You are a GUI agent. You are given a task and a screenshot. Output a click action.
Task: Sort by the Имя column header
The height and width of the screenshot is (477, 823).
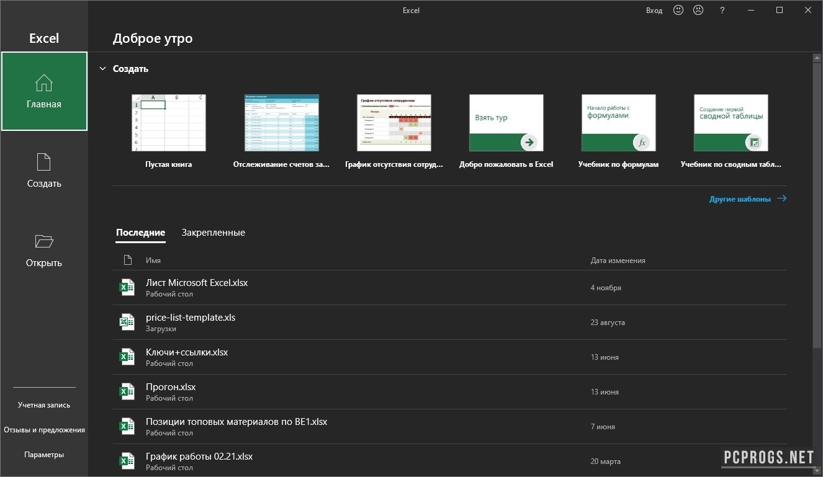(153, 261)
